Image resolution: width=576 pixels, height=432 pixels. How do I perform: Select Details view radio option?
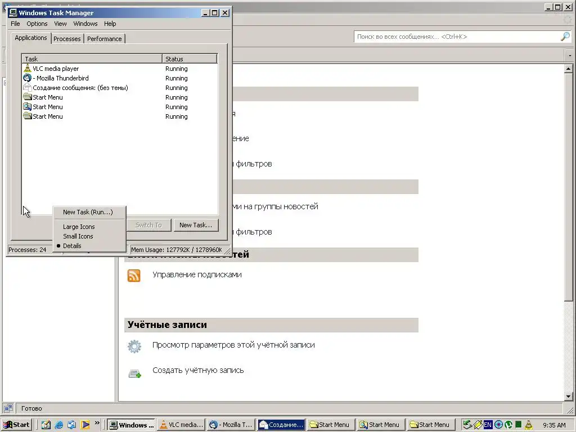72,246
